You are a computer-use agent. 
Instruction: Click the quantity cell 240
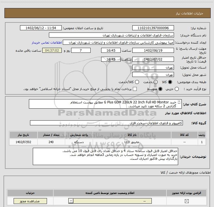(x=51, y=142)
